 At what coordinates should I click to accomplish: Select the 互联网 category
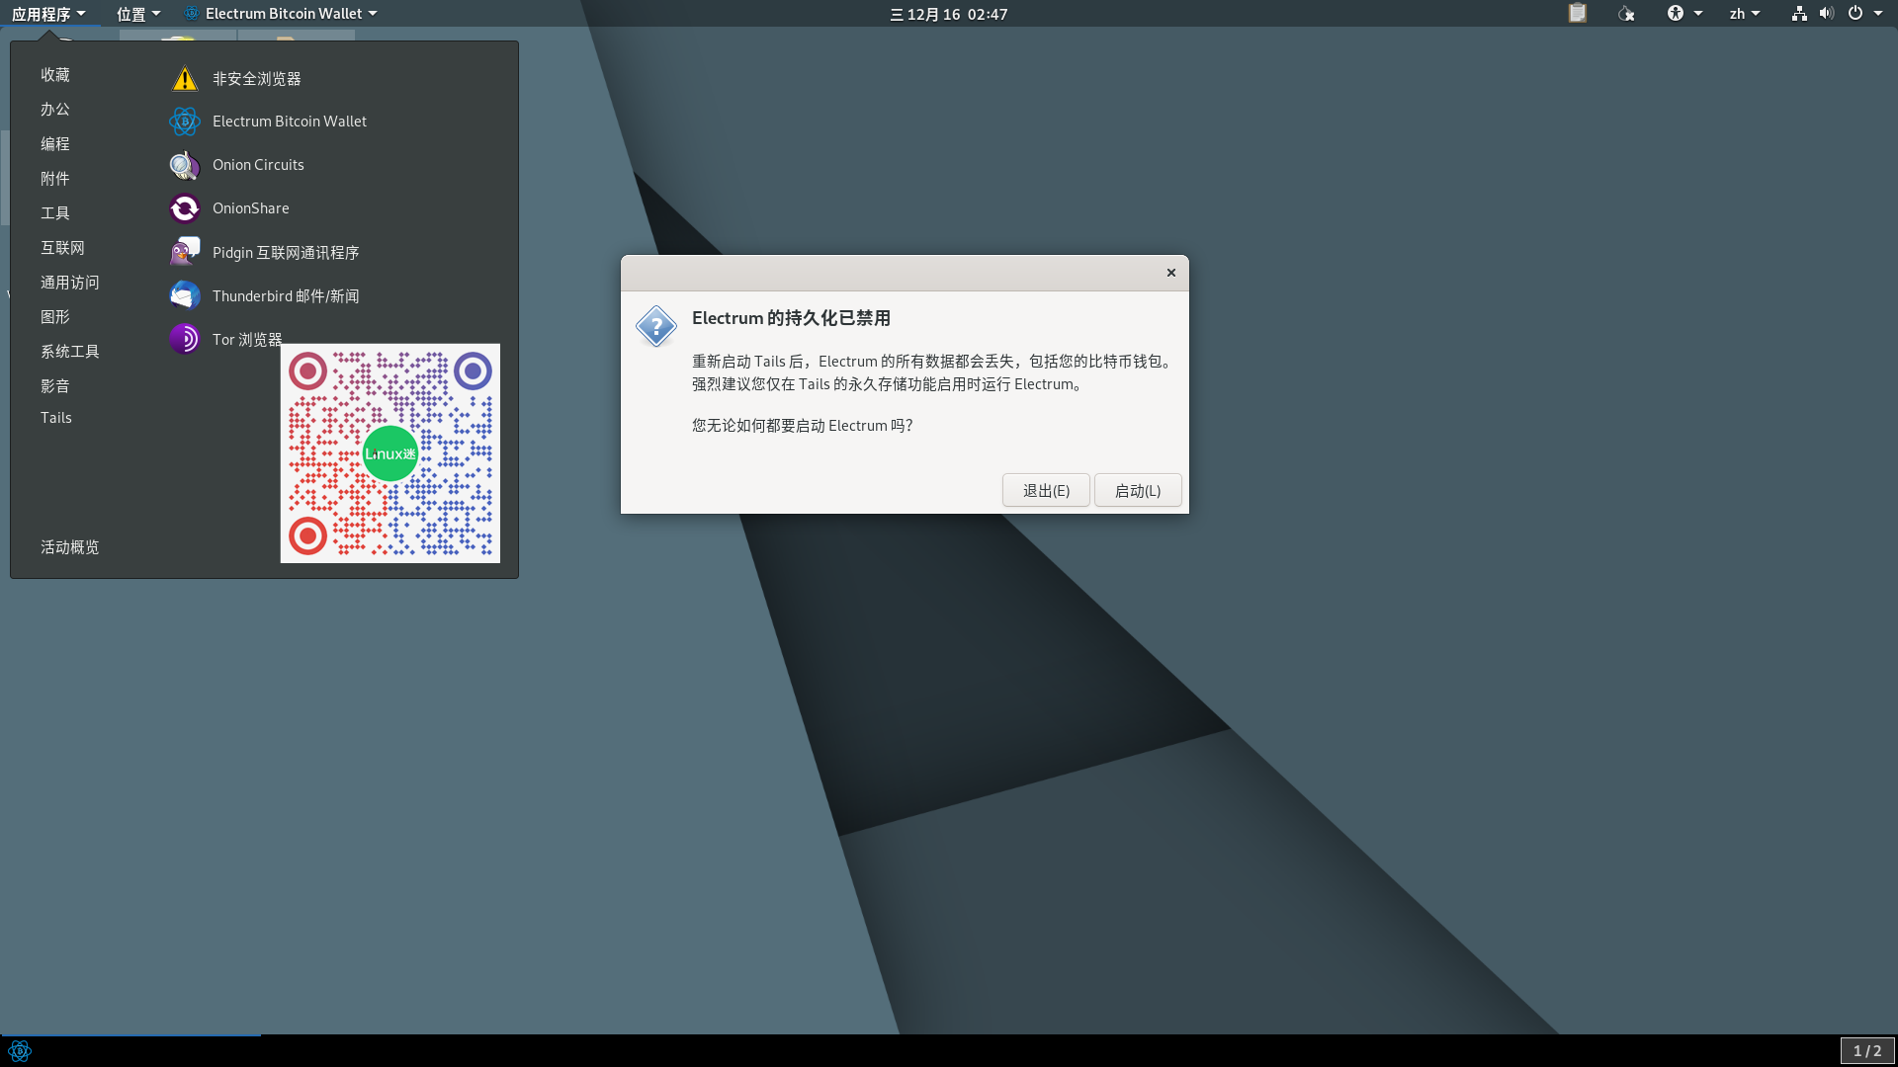tap(62, 248)
